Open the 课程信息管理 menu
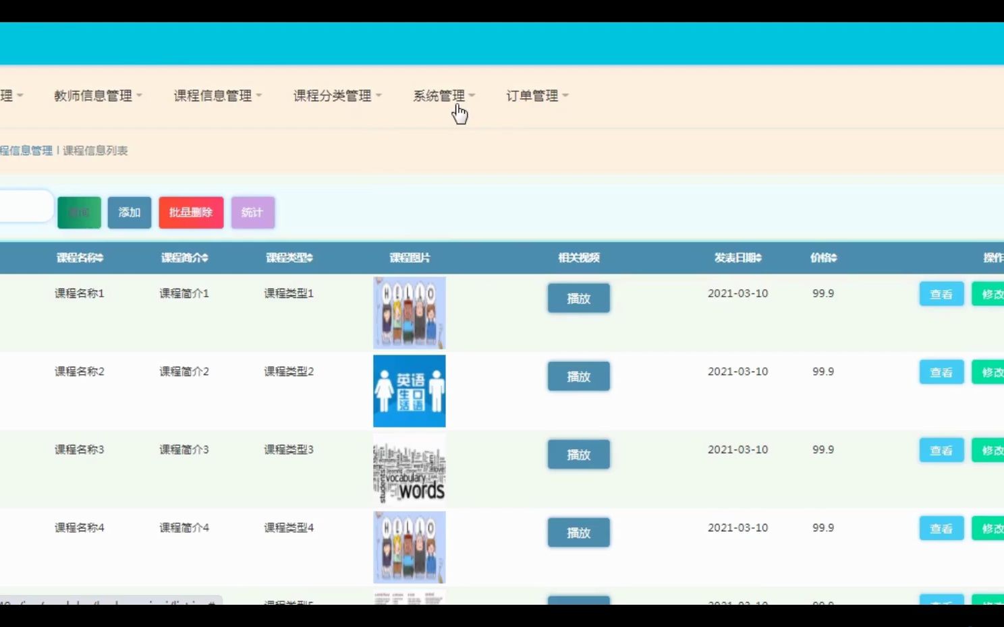 [x=213, y=96]
